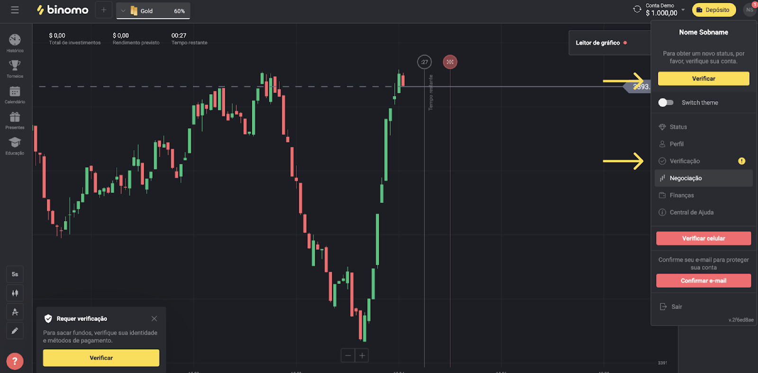Open the drawing pencil tool
Image resolution: width=758 pixels, height=373 pixels.
15,331
